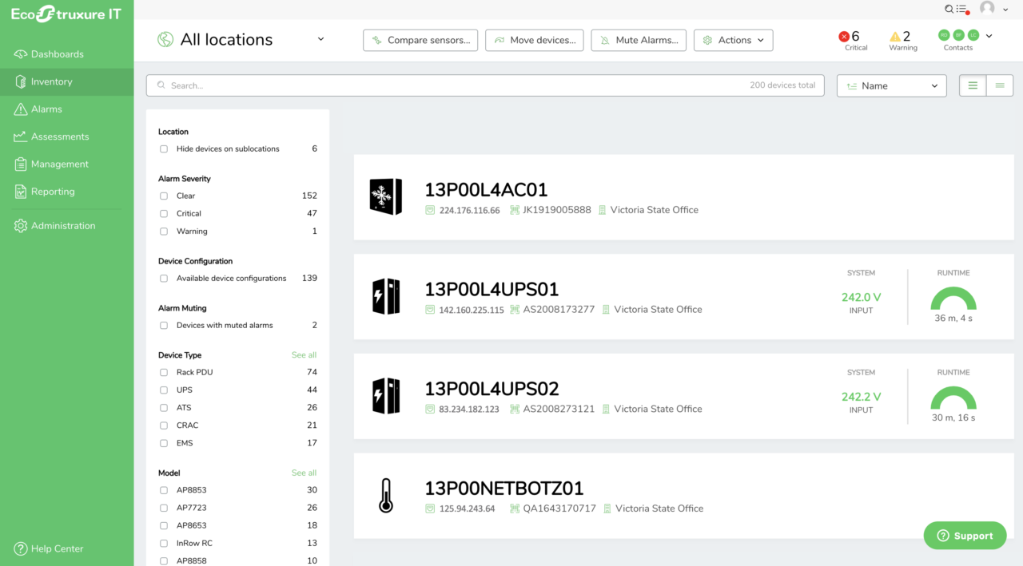Enable Hide devices on sublocations checkbox

pyautogui.click(x=164, y=149)
